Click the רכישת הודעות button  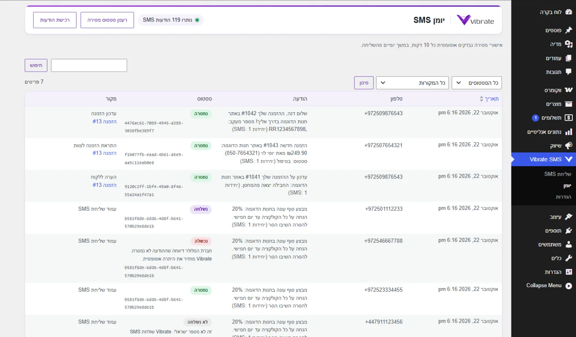coord(55,20)
